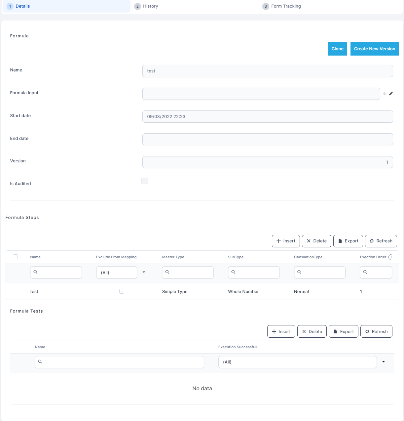Click Create New Version button

click(375, 49)
